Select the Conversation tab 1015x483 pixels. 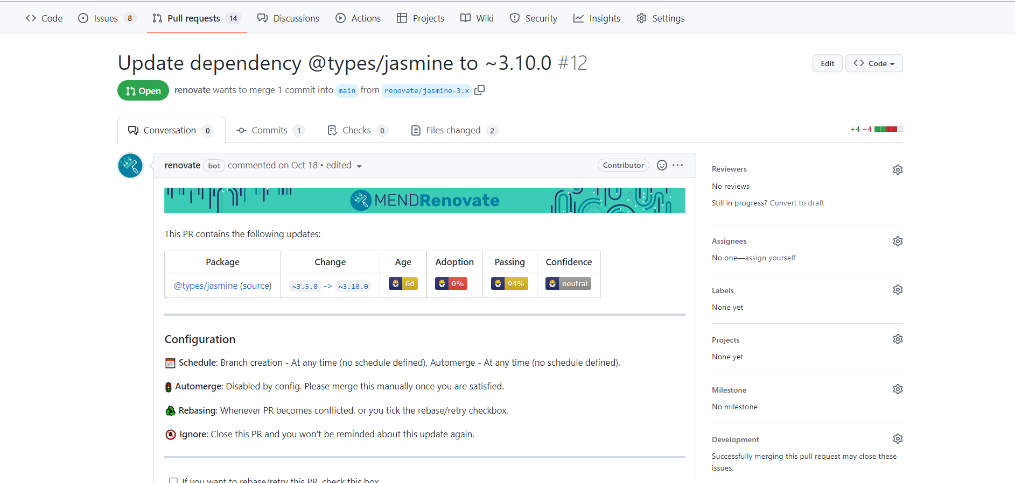point(171,130)
